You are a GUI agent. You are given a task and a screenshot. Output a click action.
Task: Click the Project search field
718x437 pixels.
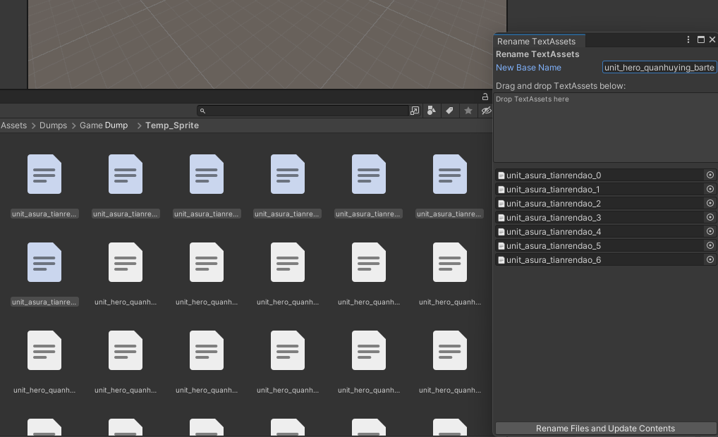click(303, 111)
